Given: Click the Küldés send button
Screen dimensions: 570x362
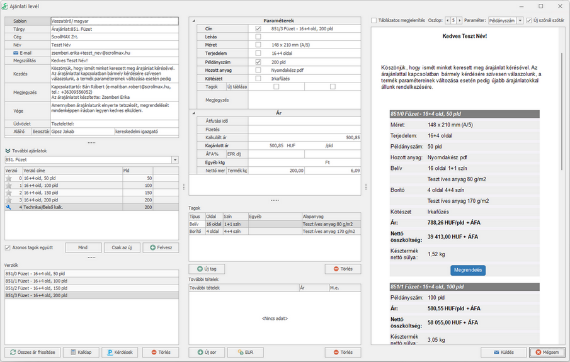Looking at the screenshot, I should tap(503, 352).
